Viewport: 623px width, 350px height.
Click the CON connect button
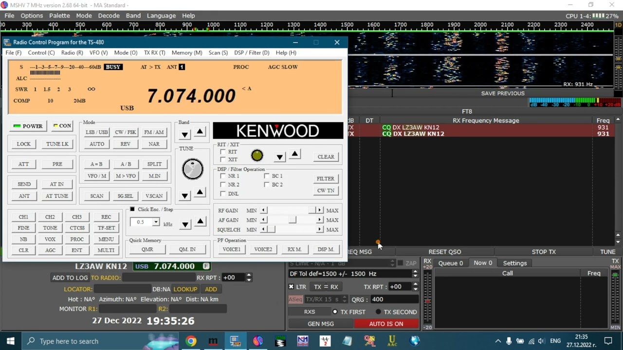click(62, 126)
